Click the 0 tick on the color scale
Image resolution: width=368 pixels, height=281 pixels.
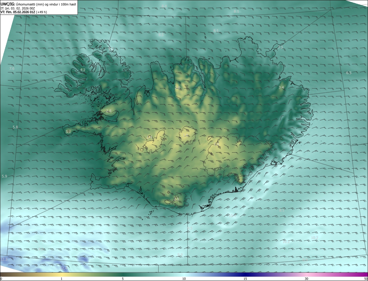[1, 279]
